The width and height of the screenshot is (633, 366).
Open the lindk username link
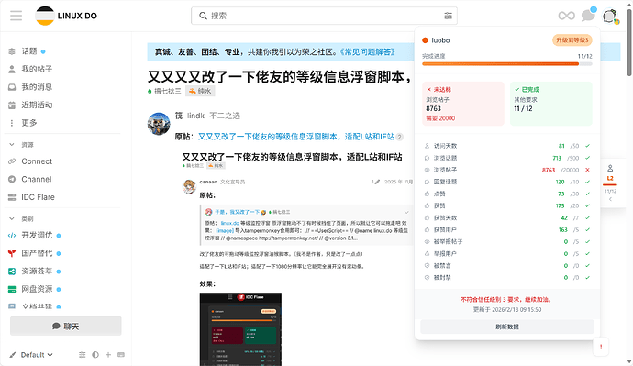click(x=195, y=116)
